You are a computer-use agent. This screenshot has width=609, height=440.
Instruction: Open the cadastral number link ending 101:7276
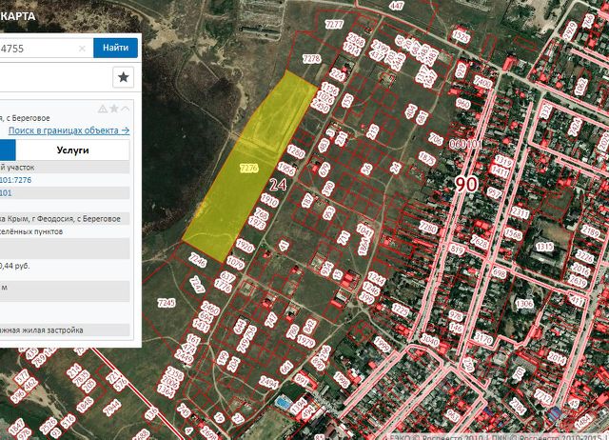point(29,179)
